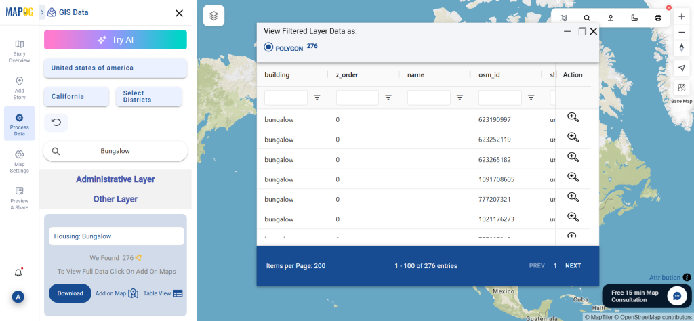The height and width of the screenshot is (321, 694).
Task: Maximize the filtered layer data table
Action: coord(582,31)
